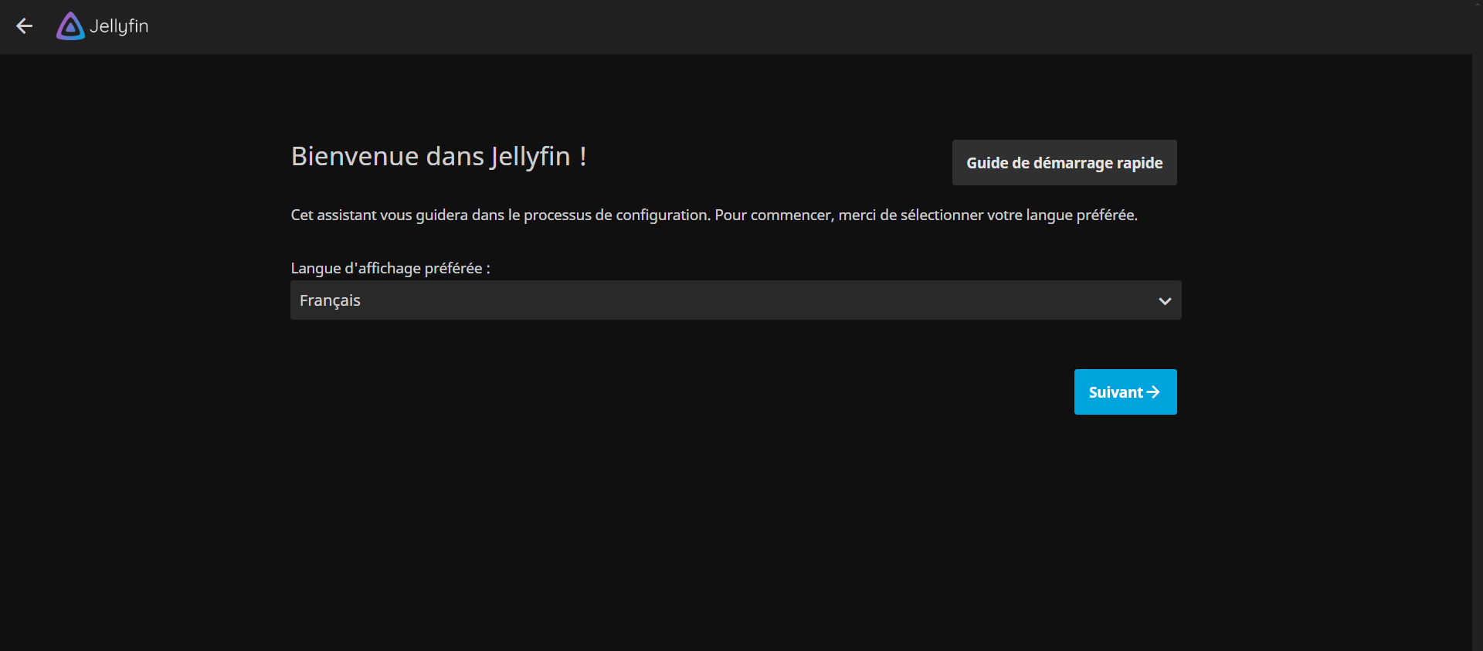Image resolution: width=1483 pixels, height=651 pixels.
Task: Click the configuration assistant description text
Action: click(x=714, y=215)
